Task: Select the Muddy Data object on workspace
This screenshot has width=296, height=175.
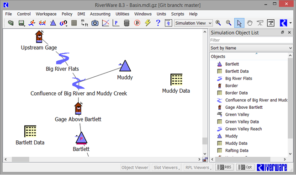Action: [x=176, y=80]
